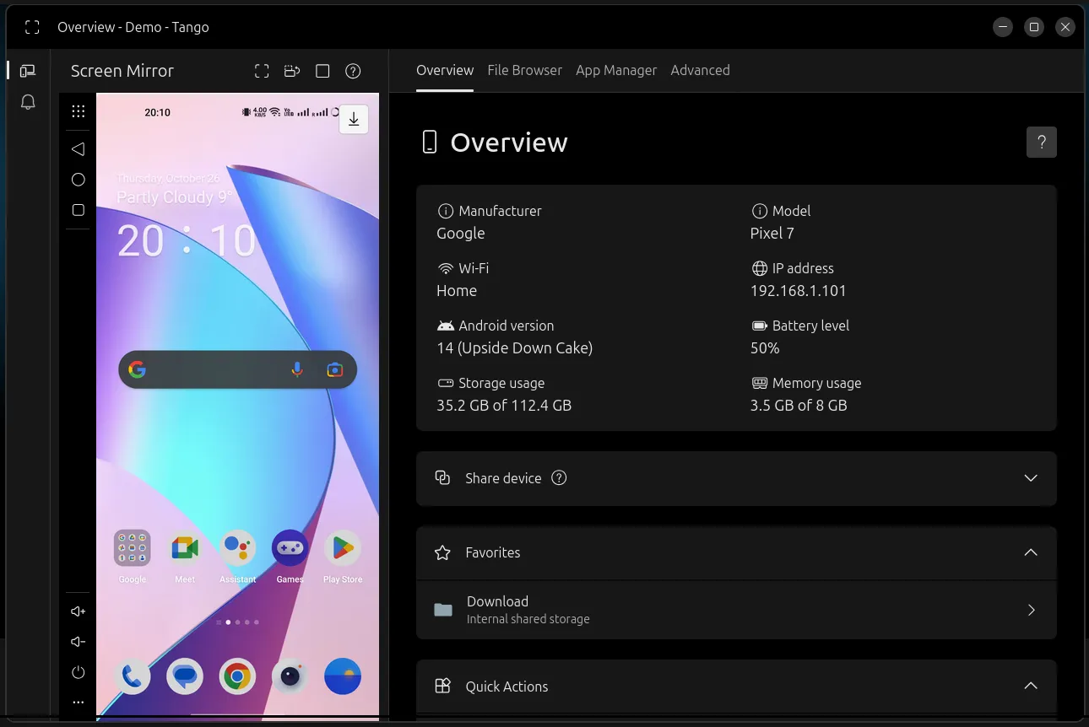Open the app drawer grid icon
1089x727 pixels.
[x=78, y=110]
